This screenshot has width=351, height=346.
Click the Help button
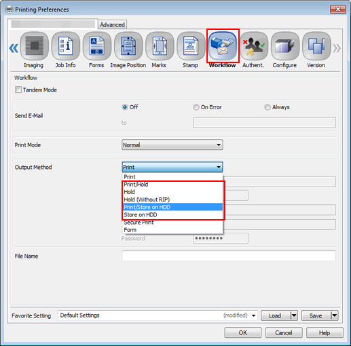click(325, 332)
